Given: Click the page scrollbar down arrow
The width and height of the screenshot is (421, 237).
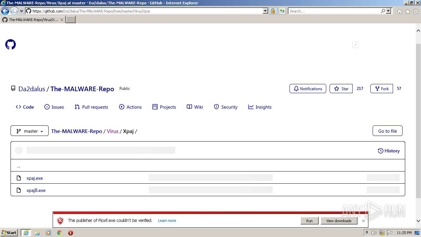Looking at the screenshot, I should point(418,221).
